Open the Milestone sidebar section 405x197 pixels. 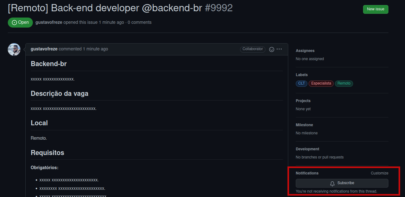[x=304, y=125]
